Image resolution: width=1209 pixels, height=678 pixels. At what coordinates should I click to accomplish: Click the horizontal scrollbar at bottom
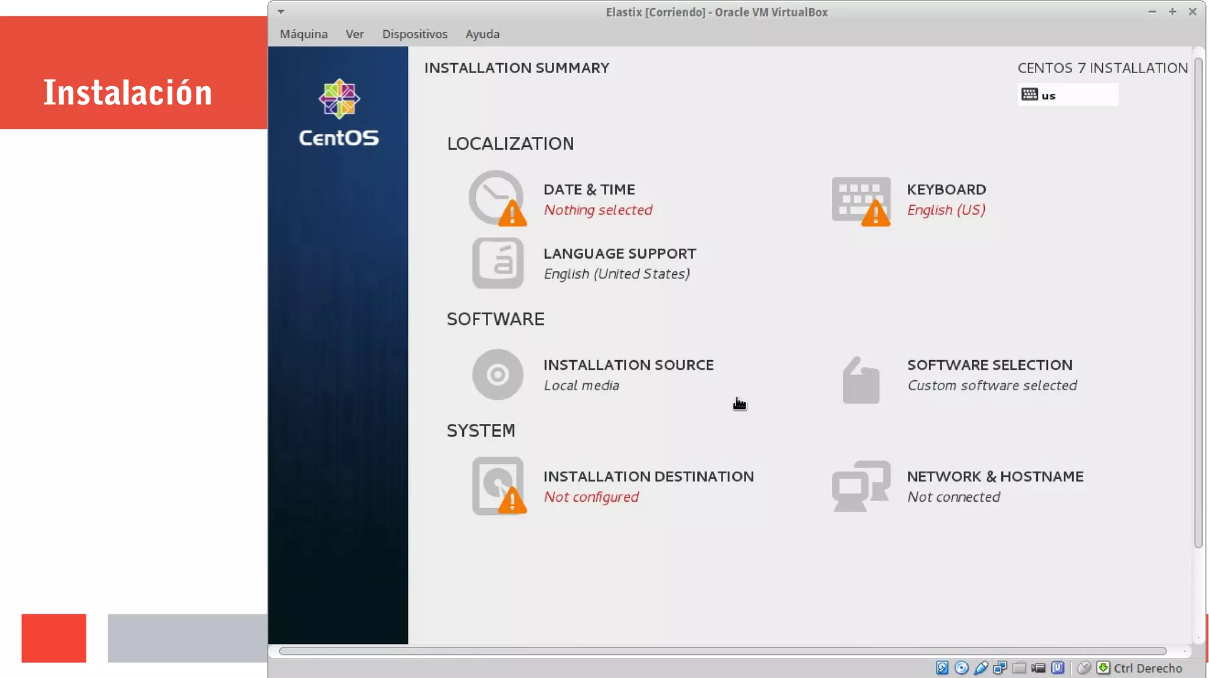tap(722, 651)
